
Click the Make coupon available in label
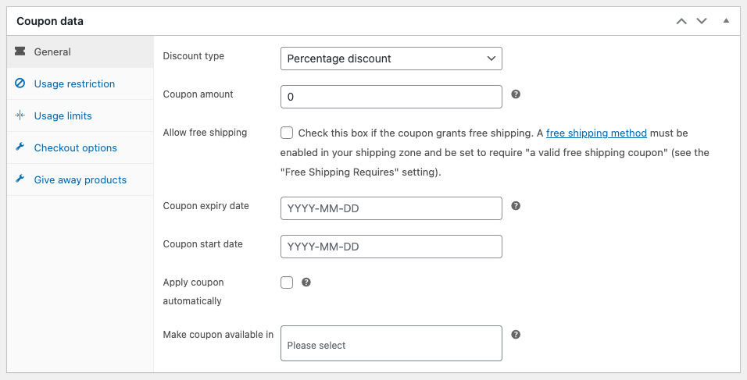click(x=218, y=334)
